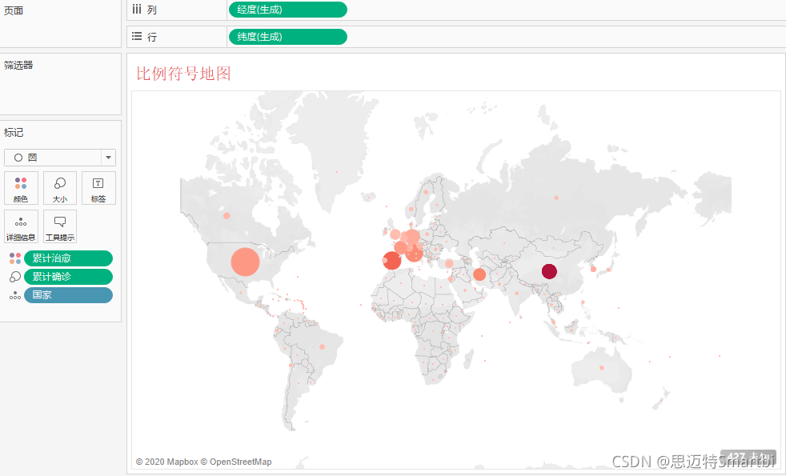This screenshot has height=476, width=786.
Task: Open the 工具提示 tooltip card
Action: (60, 226)
